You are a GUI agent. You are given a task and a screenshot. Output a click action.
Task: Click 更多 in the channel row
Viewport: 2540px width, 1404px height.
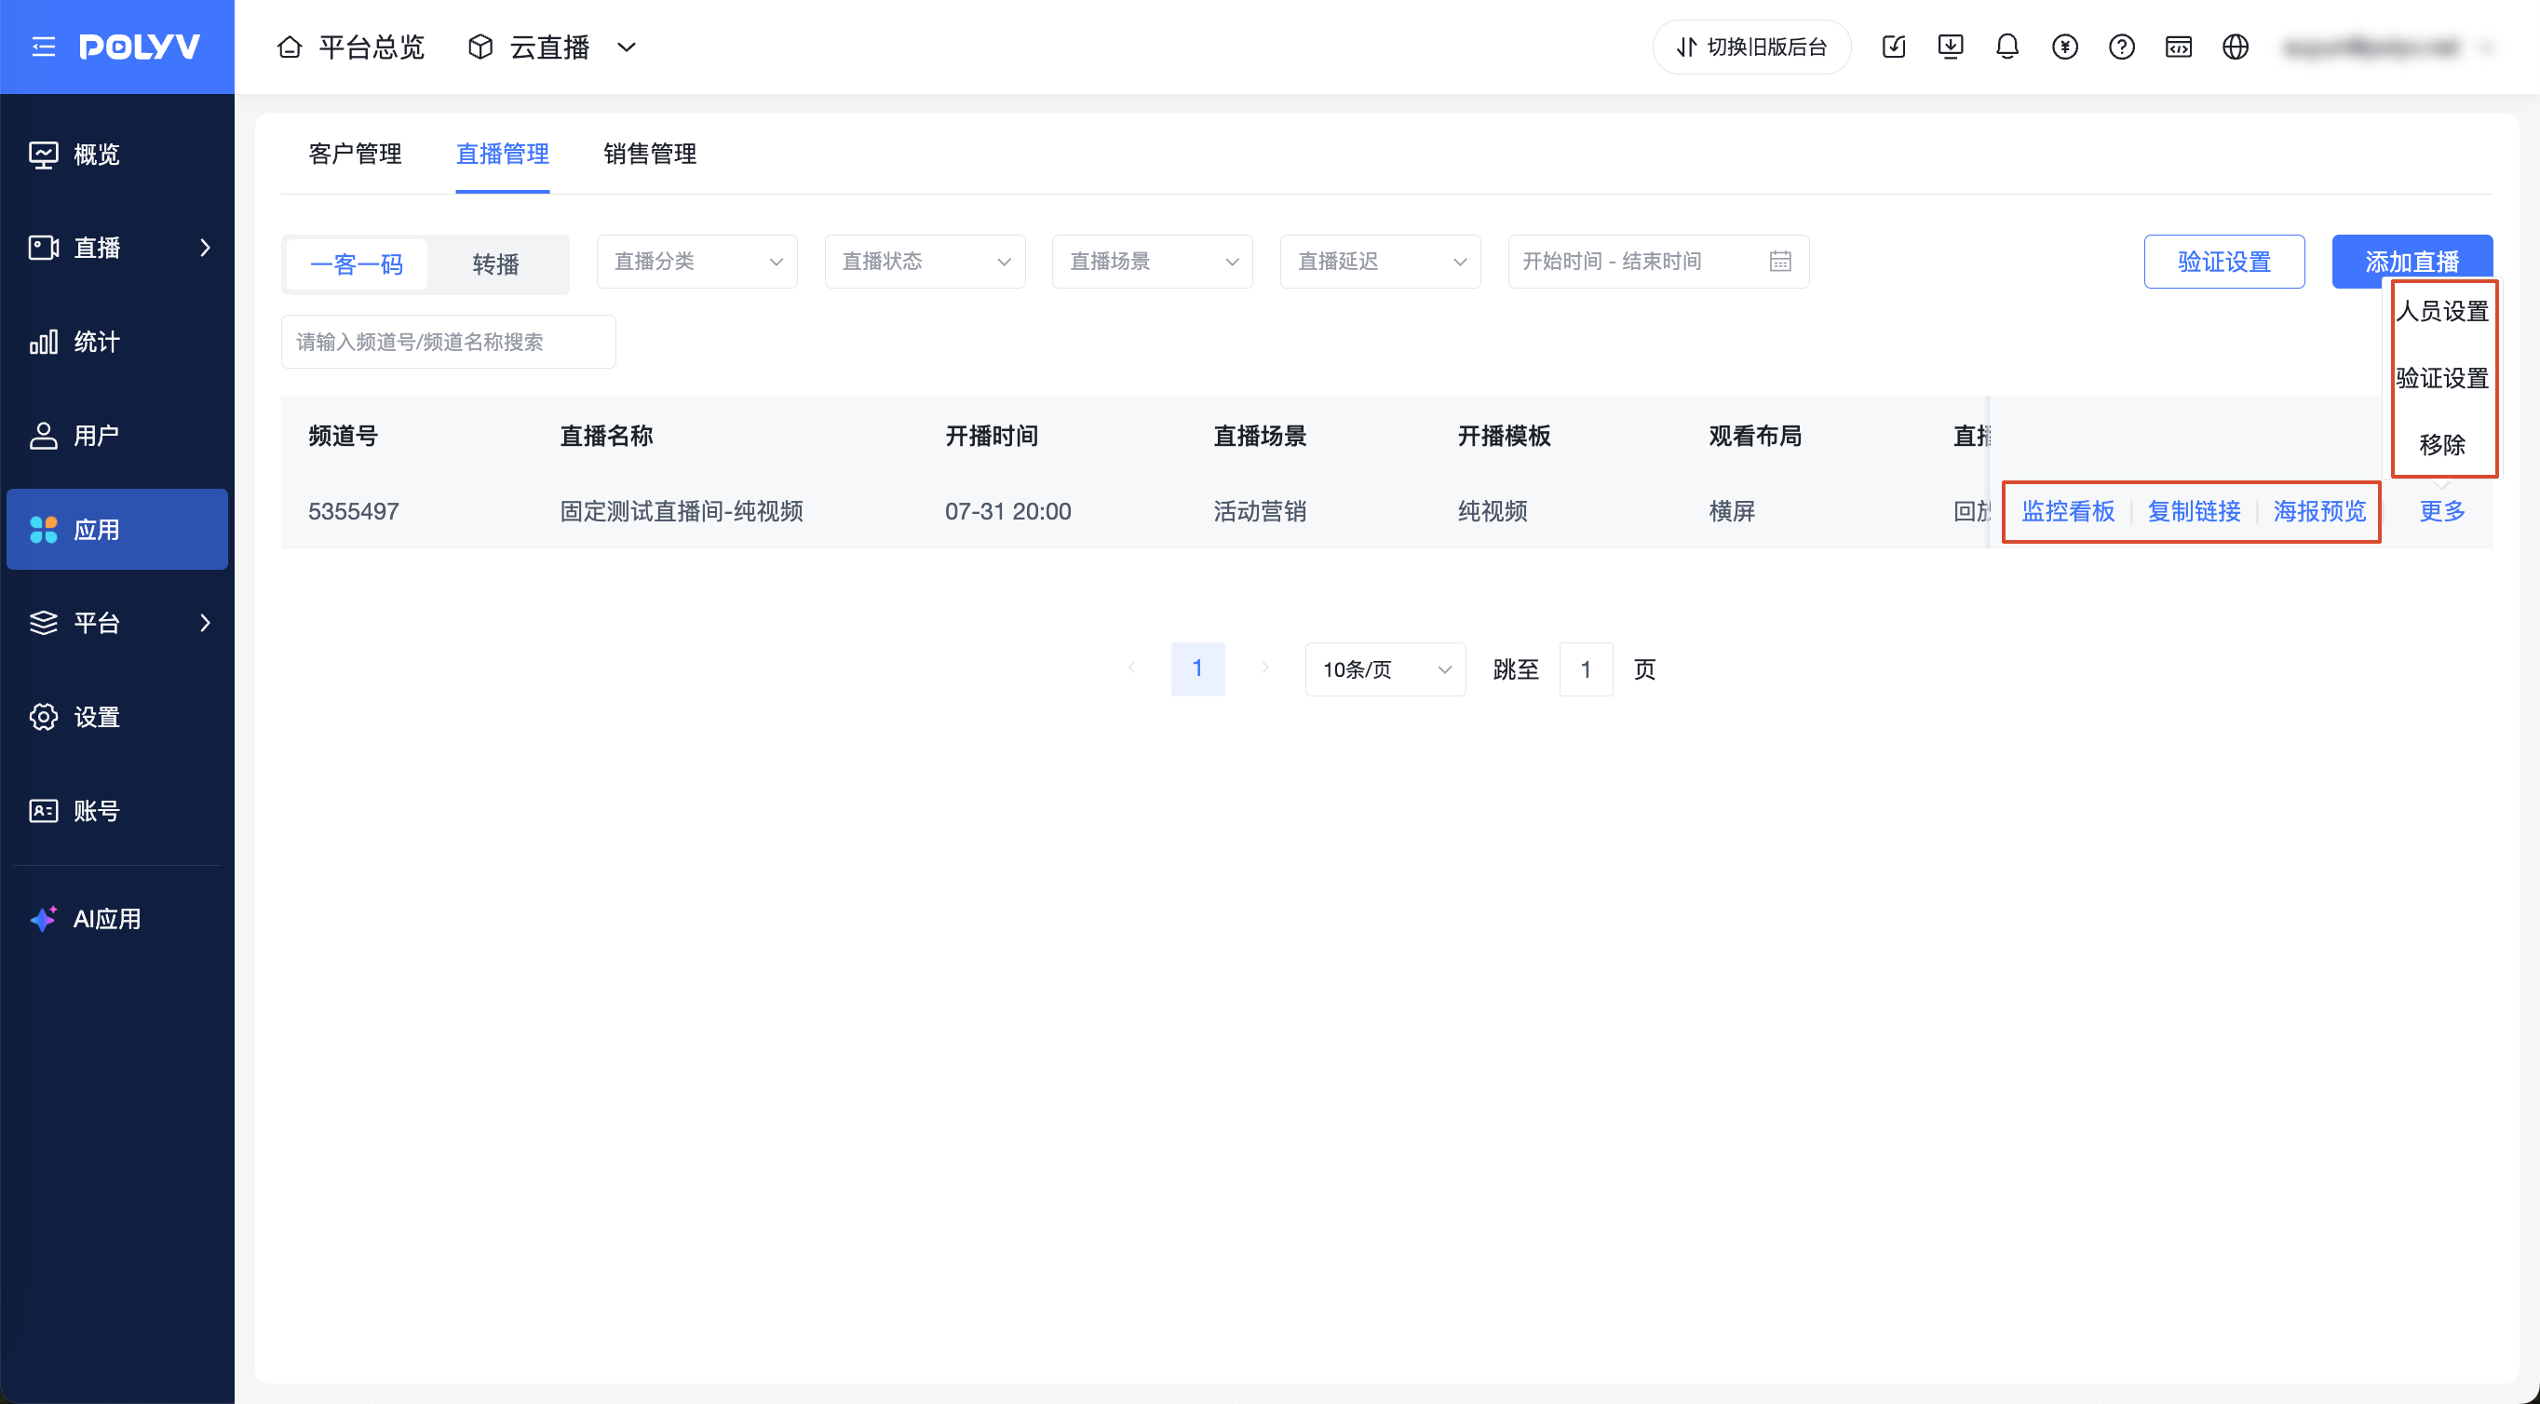tap(2442, 512)
